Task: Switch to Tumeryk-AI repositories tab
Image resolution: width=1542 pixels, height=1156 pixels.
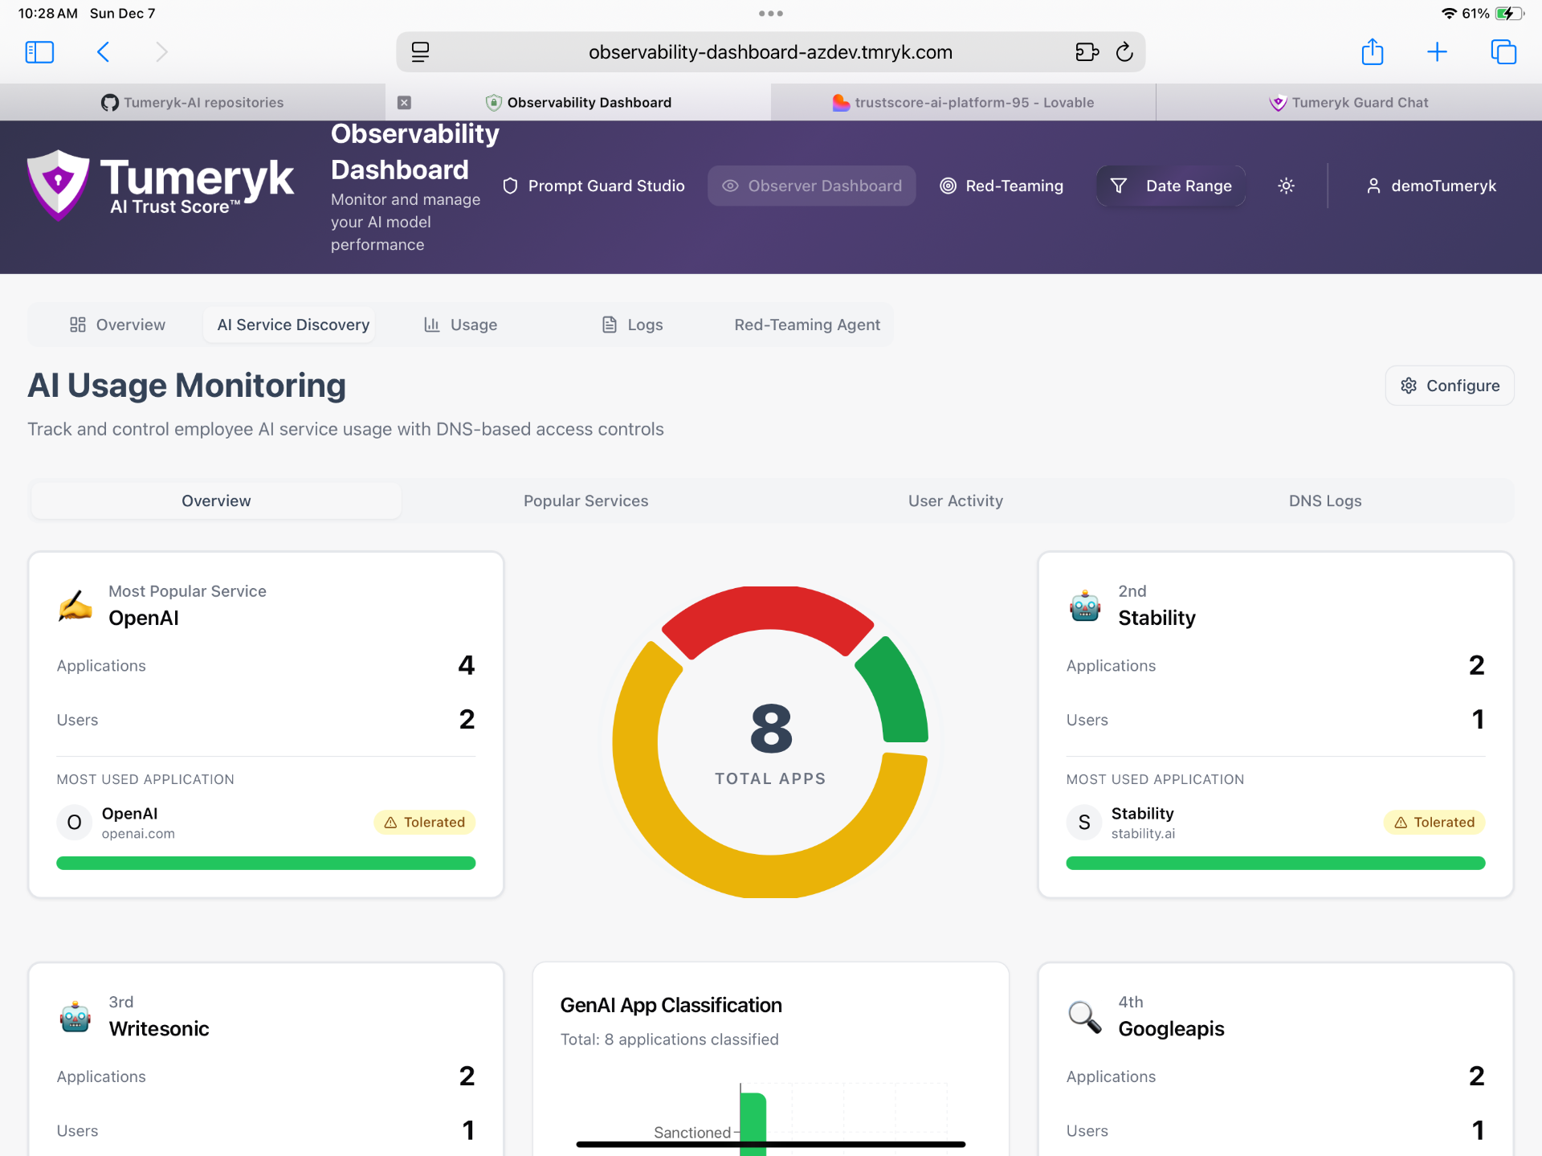Action: (x=193, y=103)
